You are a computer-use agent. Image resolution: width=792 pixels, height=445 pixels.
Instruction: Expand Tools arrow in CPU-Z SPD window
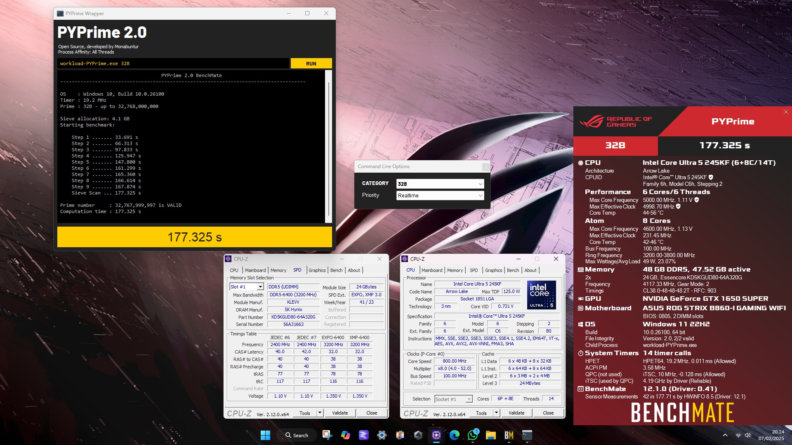tap(320, 413)
